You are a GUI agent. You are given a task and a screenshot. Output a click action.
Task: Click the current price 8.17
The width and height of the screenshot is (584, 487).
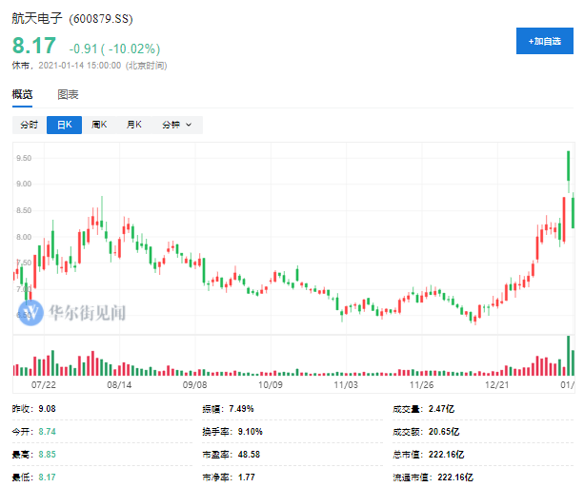pos(34,46)
